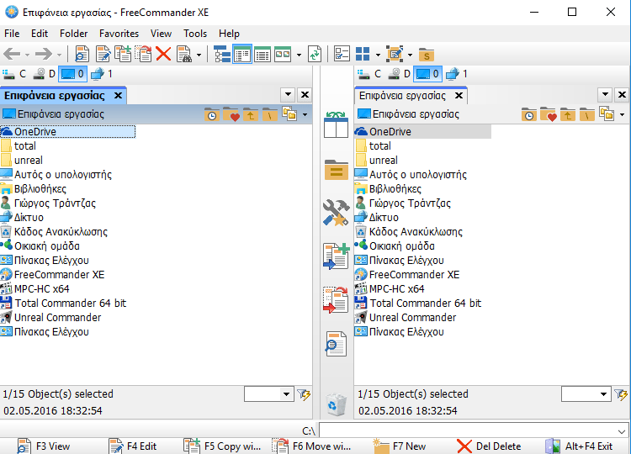Click the right panel folder history clock icon
Viewport: 631px width, 454px height.
pyautogui.click(x=529, y=114)
